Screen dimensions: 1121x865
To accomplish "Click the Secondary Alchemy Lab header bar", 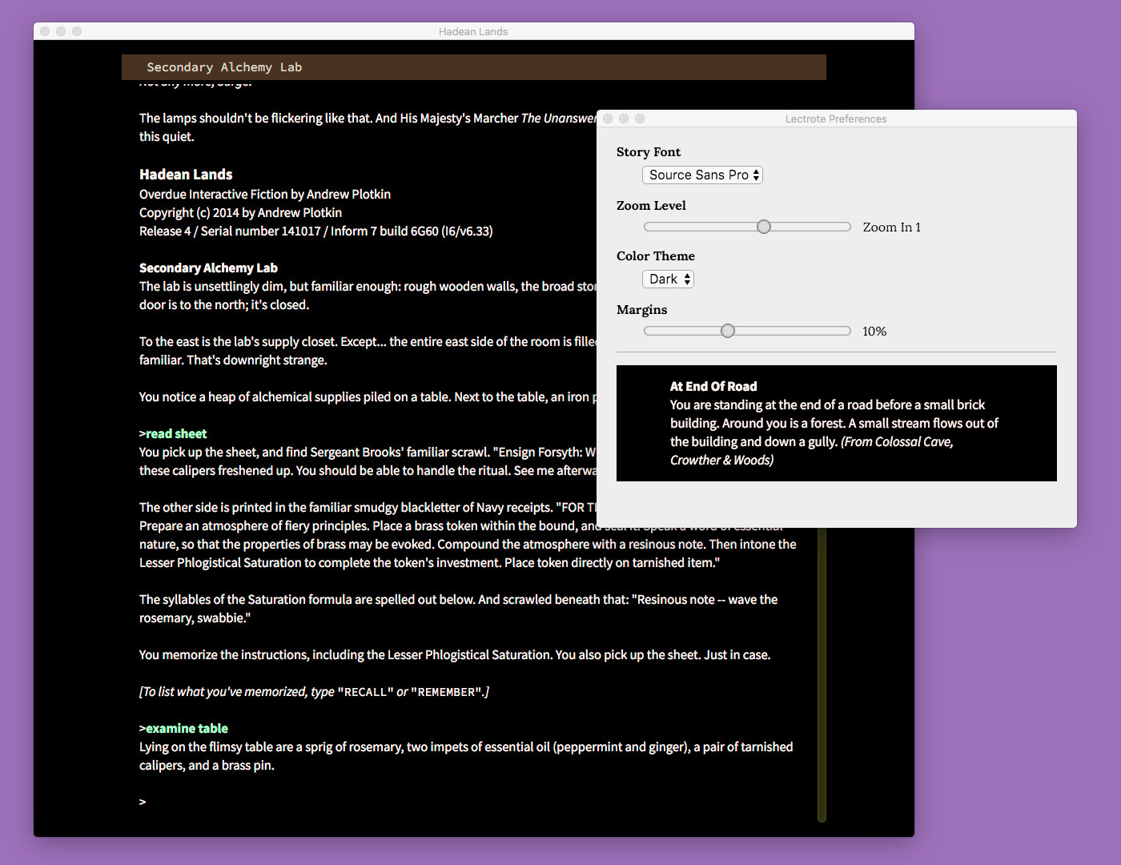I will (x=473, y=67).
